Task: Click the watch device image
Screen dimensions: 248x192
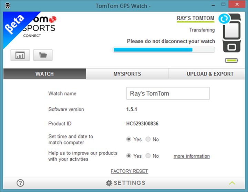Action: click(x=232, y=33)
